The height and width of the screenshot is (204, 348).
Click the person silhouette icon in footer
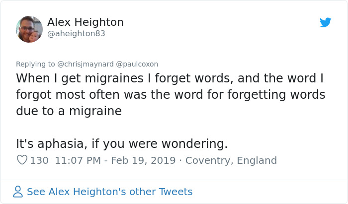(18, 192)
